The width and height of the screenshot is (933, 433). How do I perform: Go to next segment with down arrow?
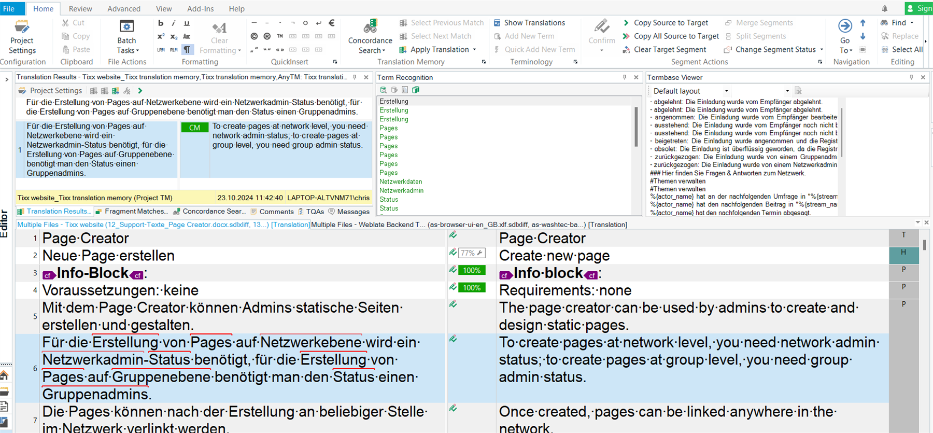[x=863, y=36]
